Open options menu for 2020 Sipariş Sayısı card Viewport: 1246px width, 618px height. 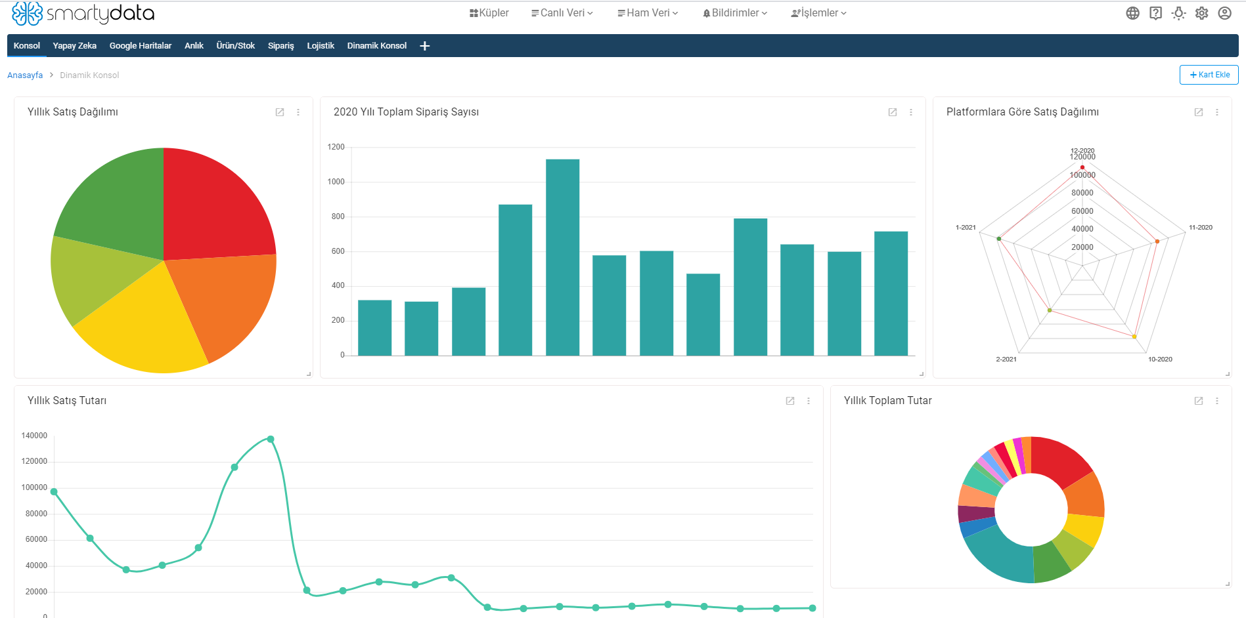[911, 112]
